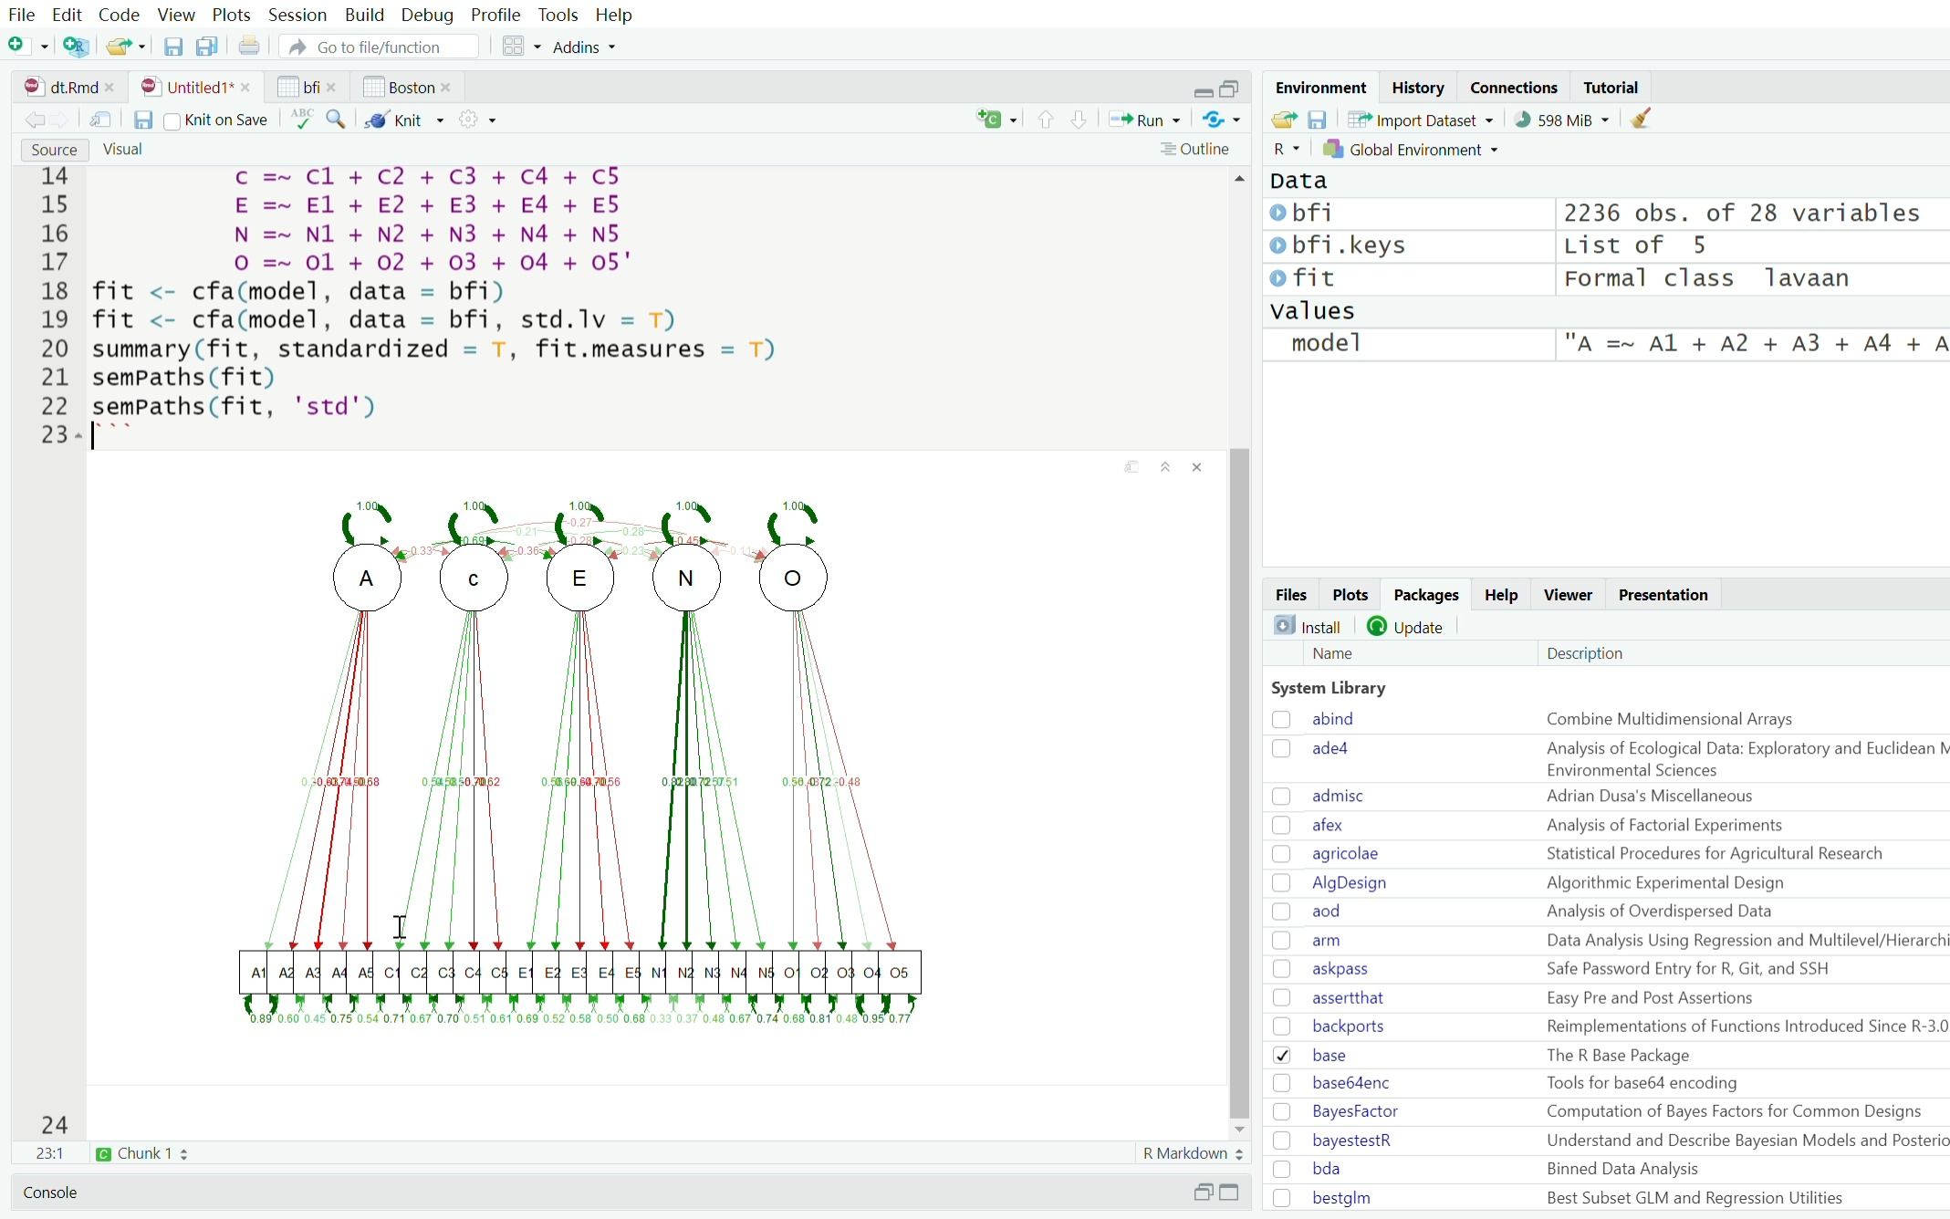
Task: Open the R language selector in Environment
Action: [x=1287, y=150]
